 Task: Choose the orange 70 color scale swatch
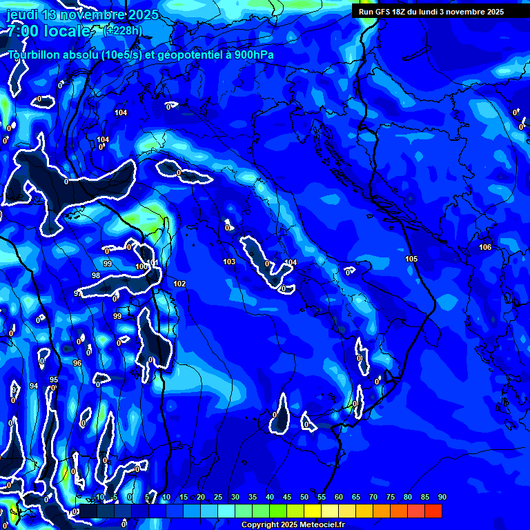coord(364,511)
